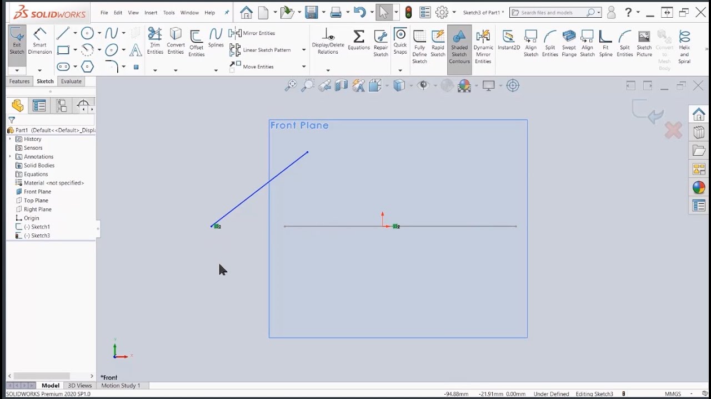Image resolution: width=711 pixels, height=399 pixels.
Task: Click Helix and Spiral tool
Action: tap(684, 47)
